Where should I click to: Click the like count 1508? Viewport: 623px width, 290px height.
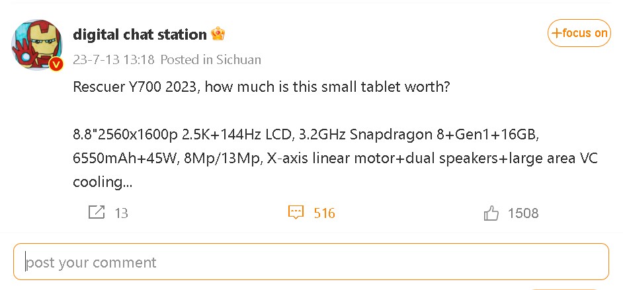[523, 213]
